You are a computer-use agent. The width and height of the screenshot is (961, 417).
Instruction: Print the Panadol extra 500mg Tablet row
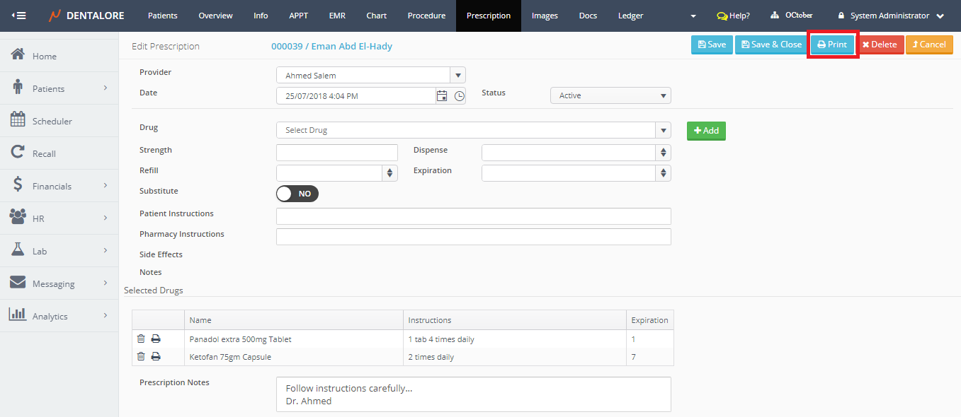tap(156, 339)
